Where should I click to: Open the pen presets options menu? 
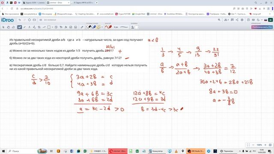(102, 27)
